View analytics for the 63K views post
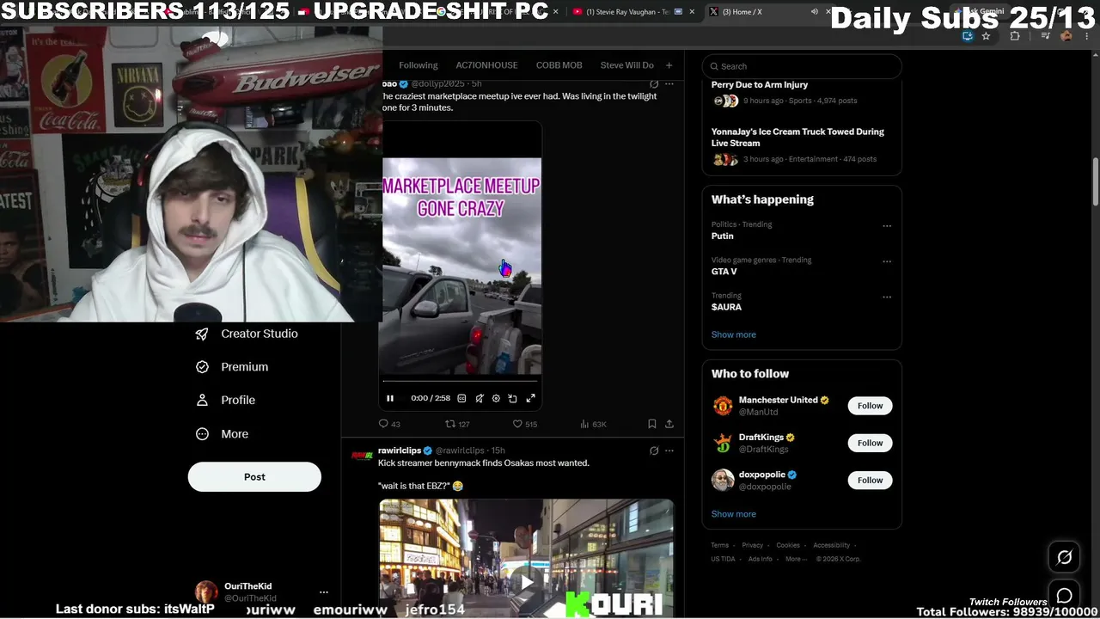This screenshot has width=1100, height=619. [x=593, y=424]
